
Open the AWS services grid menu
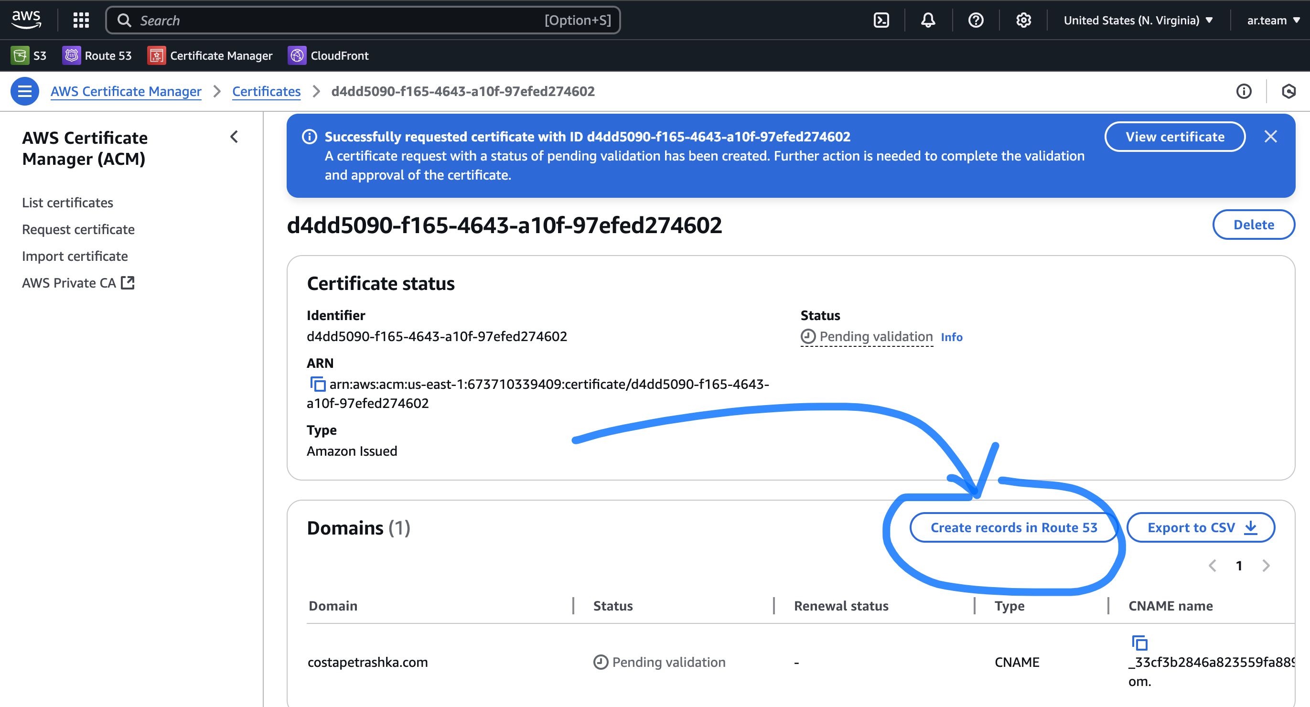click(x=81, y=21)
